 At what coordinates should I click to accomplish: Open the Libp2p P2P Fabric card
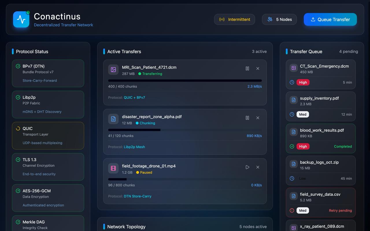[48, 104]
